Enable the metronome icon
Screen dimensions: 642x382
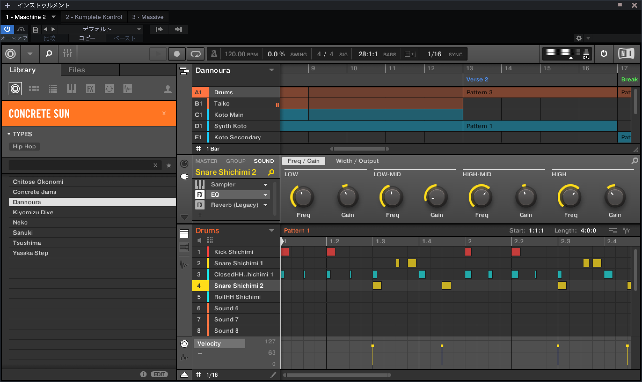coord(214,54)
